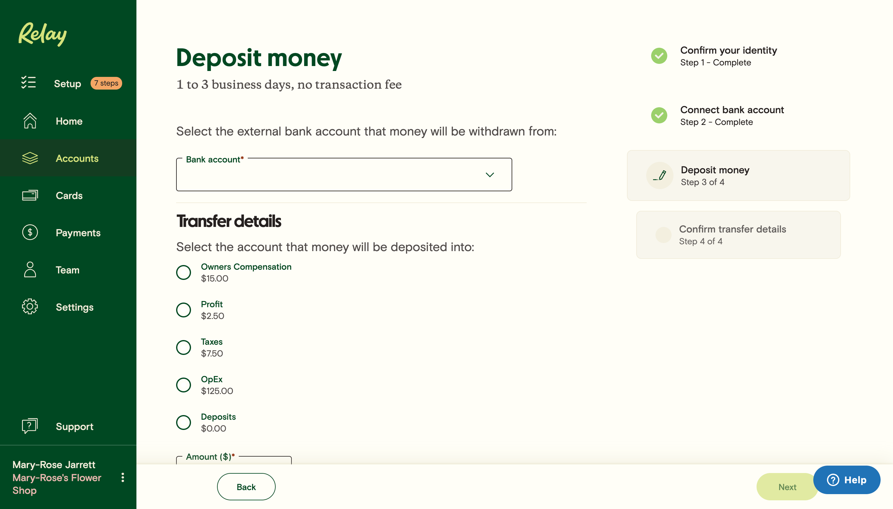The width and height of the screenshot is (893, 509).
Task: Expand the Deposit money step panel
Action: pyautogui.click(x=738, y=175)
